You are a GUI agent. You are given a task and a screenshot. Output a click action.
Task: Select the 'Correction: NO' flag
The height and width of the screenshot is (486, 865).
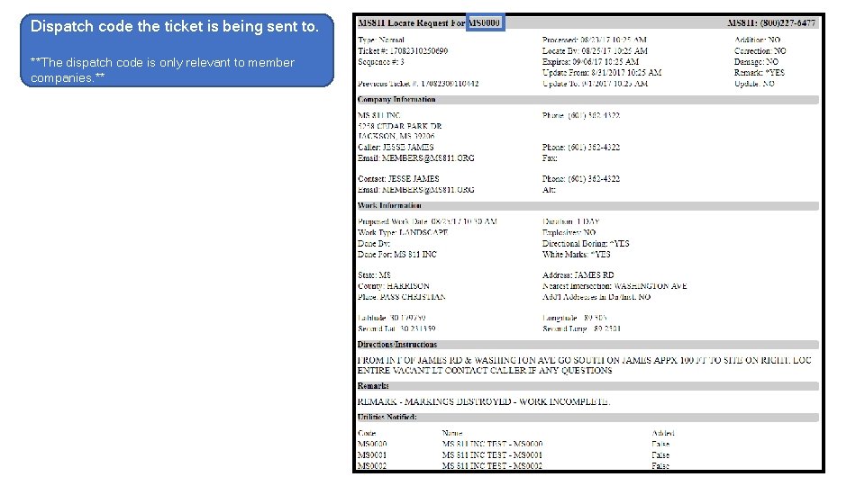tap(760, 50)
